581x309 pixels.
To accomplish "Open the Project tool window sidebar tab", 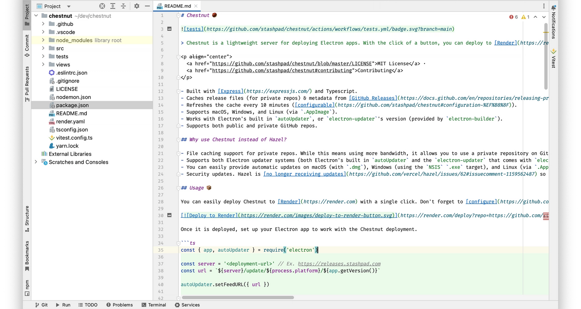I will (27, 15).
